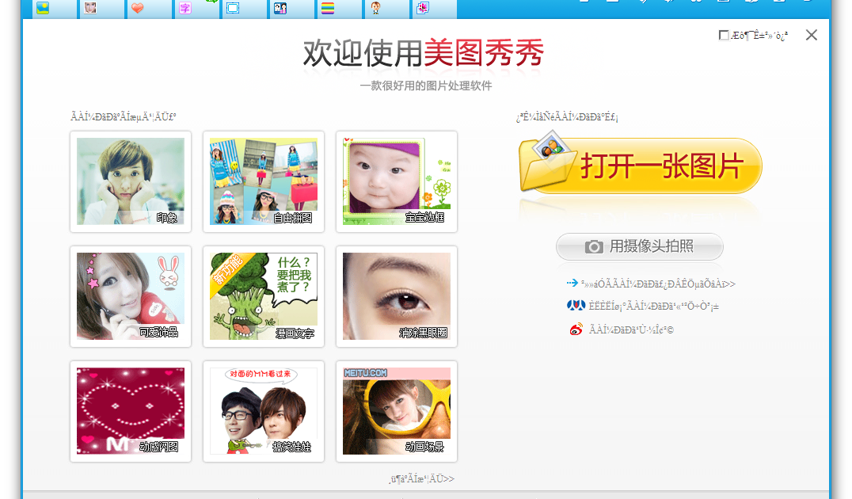Screen dimensions: 852x499
Task: Open the 消除黑眼圈 eye close-up thumbnail
Action: (397, 296)
